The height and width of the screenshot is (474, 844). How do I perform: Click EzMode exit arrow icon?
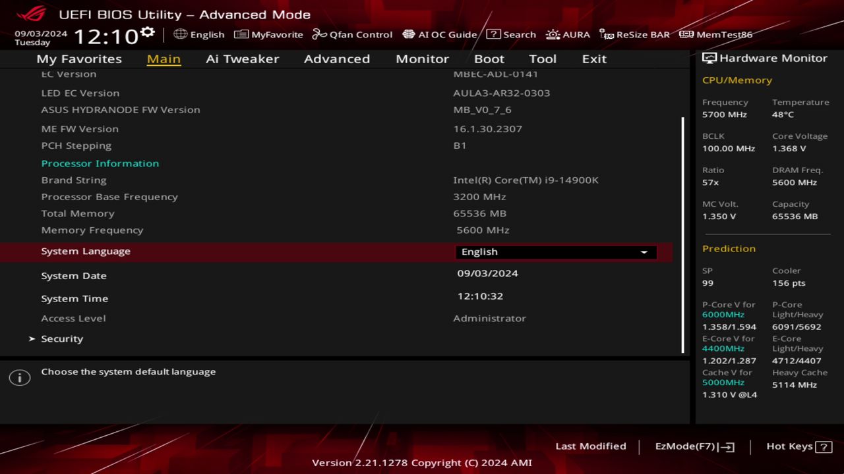coord(727,447)
